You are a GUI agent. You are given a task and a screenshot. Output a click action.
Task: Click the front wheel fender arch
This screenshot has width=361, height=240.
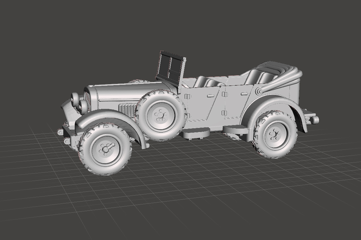110,115
